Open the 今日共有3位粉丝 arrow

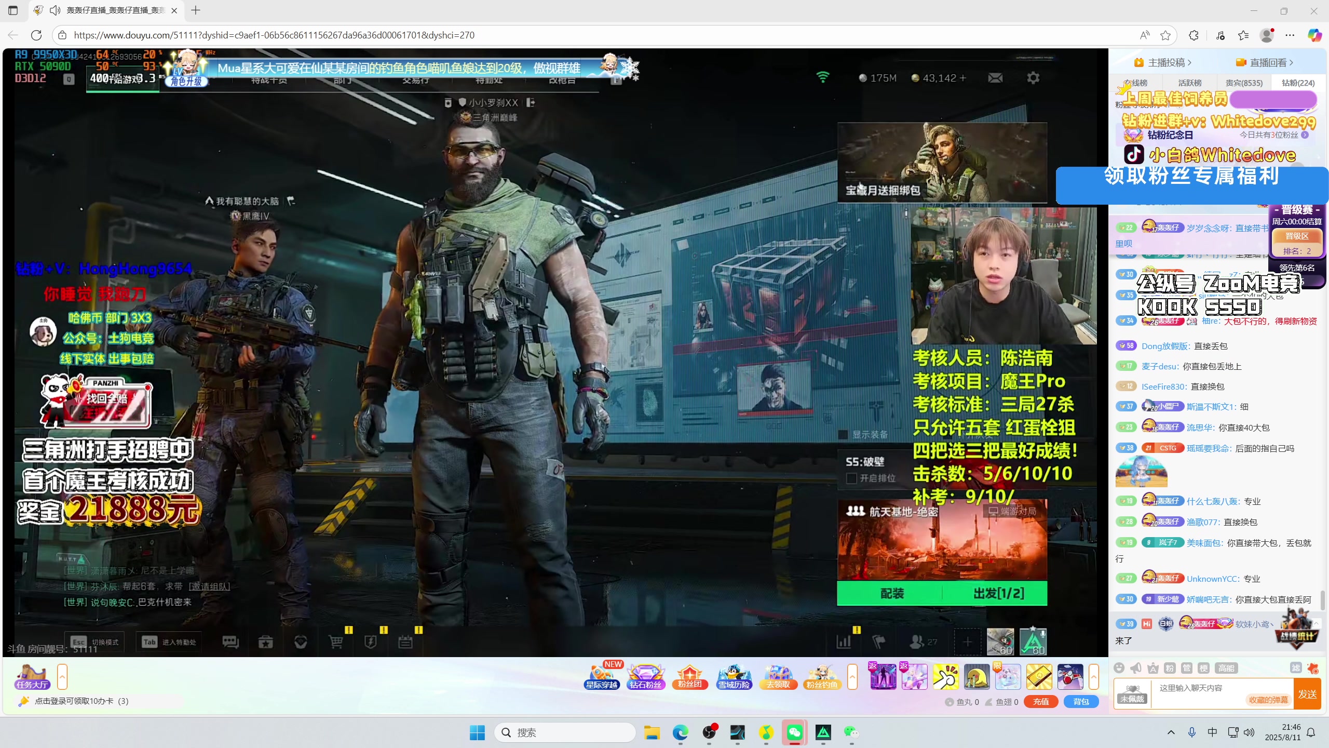tap(1305, 135)
